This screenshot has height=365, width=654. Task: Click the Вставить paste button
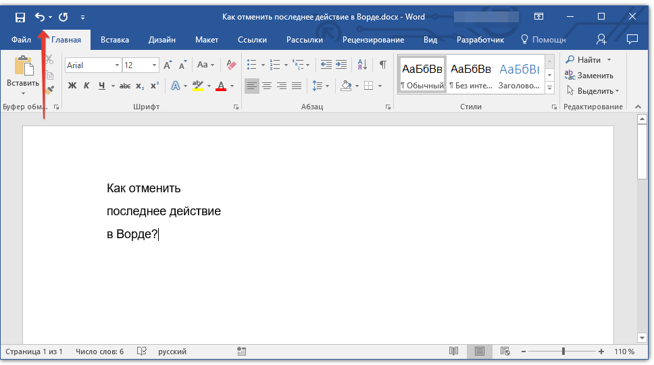[23, 73]
